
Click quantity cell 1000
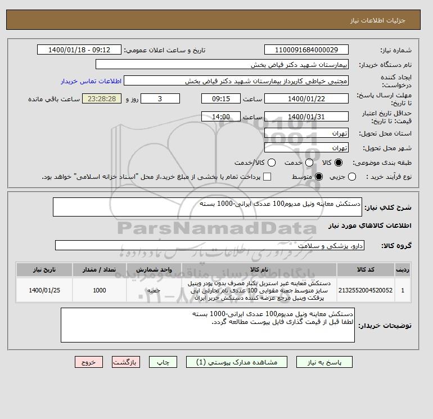[x=100, y=290]
